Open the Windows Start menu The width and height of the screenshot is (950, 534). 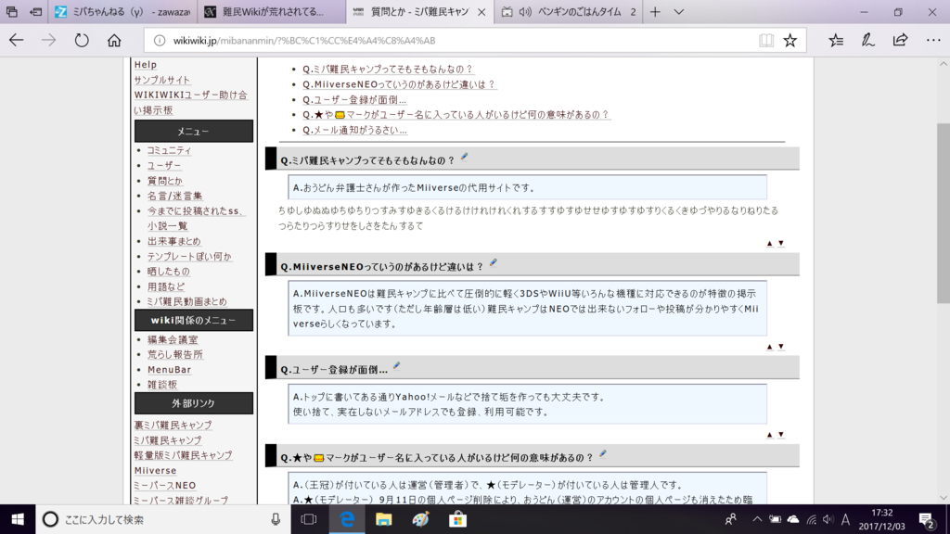tap(18, 519)
